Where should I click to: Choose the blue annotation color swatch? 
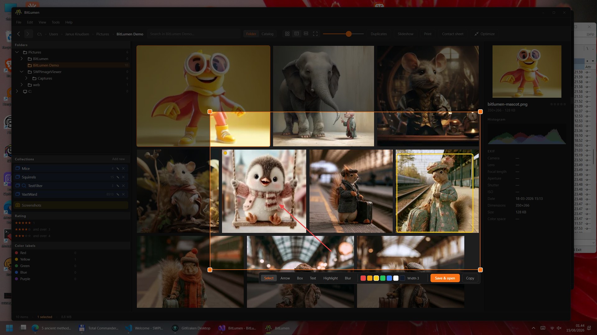click(389, 278)
